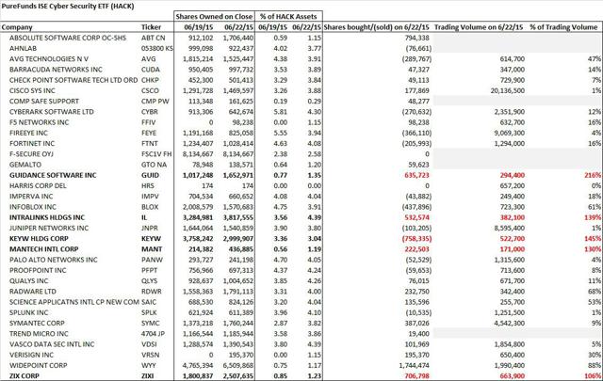
Task: Click the 'SYMANTEC CORP' cell
Action: (37, 324)
